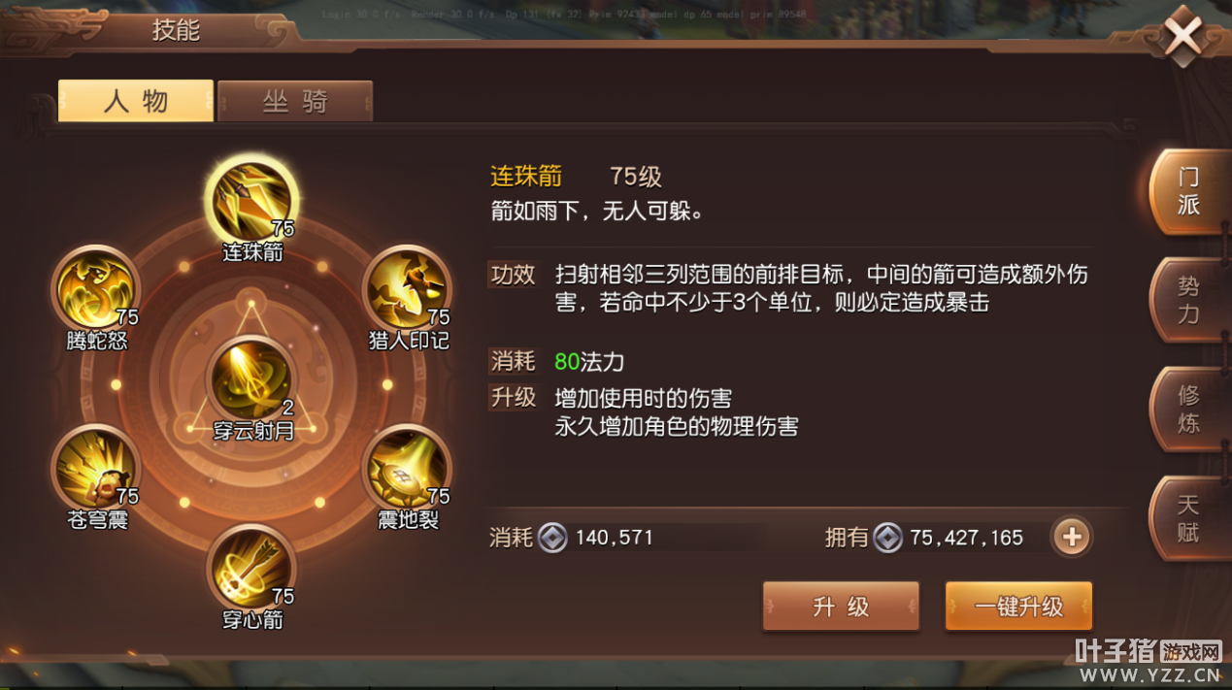Open the 天赋 side tab

(x=1187, y=517)
